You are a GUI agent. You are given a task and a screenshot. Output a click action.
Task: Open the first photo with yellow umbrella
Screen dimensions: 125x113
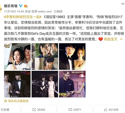point(17,56)
